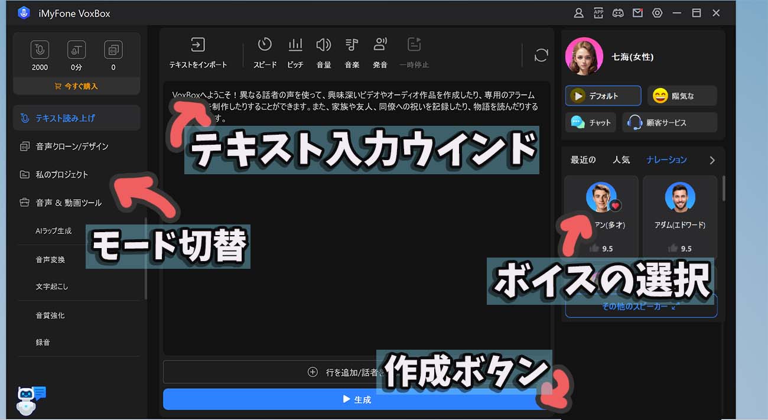Viewport: 768px width, 420px height.
Task: Select デフォルト voice style
Action: tap(603, 96)
